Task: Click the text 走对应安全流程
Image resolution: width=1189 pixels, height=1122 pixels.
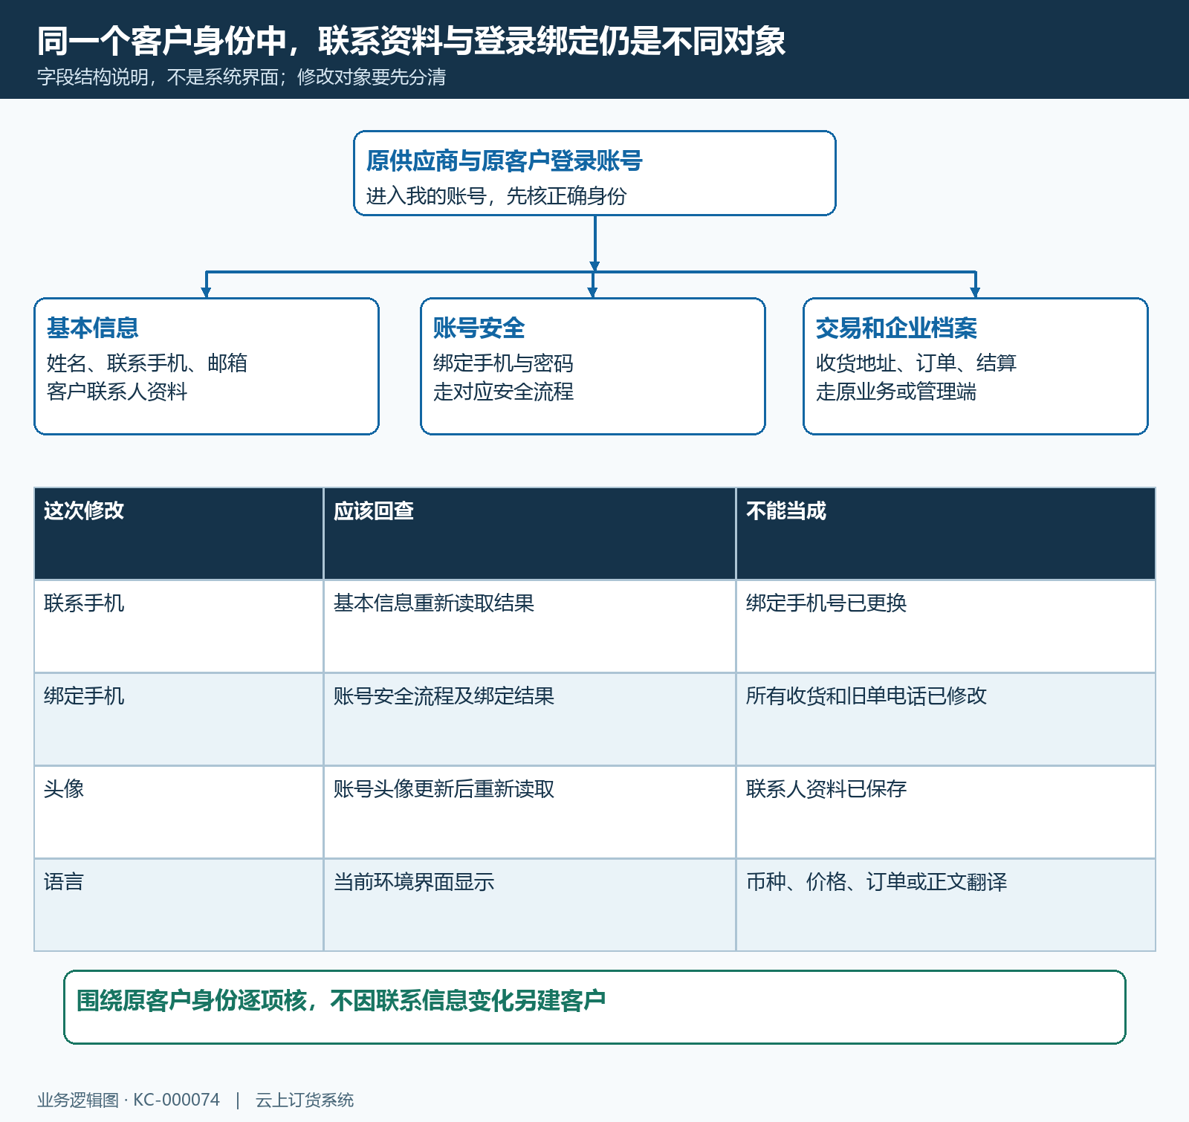Action: click(503, 392)
